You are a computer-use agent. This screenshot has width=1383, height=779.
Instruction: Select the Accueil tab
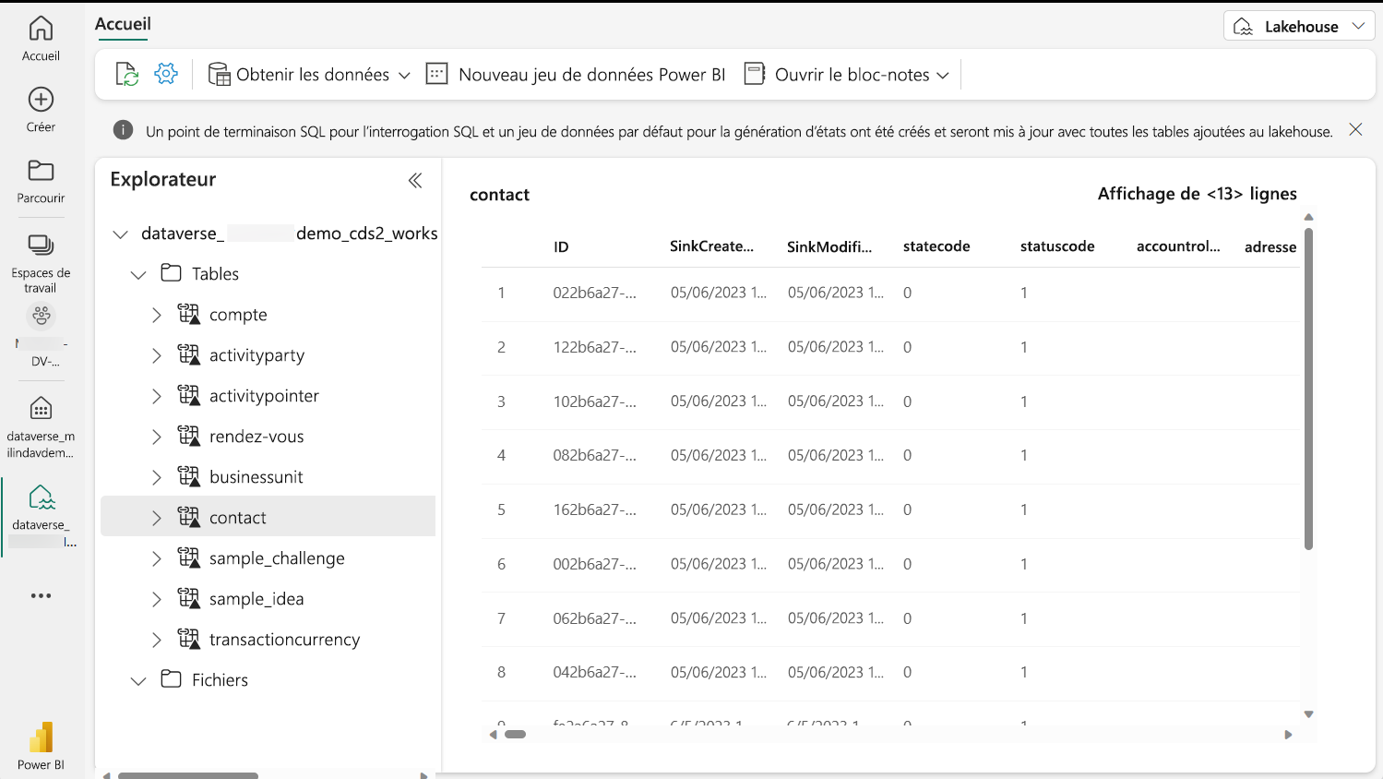pyautogui.click(x=123, y=24)
